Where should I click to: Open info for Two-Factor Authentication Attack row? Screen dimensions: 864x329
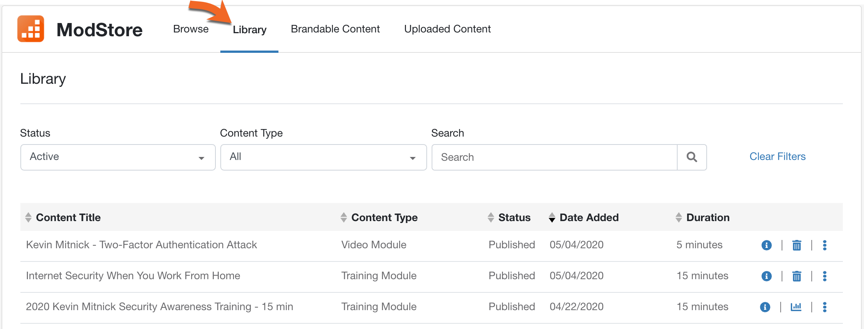(766, 245)
